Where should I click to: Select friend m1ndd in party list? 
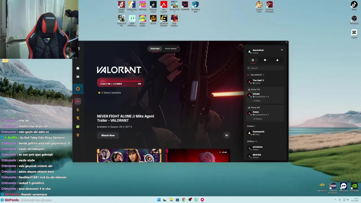[x=265, y=95]
